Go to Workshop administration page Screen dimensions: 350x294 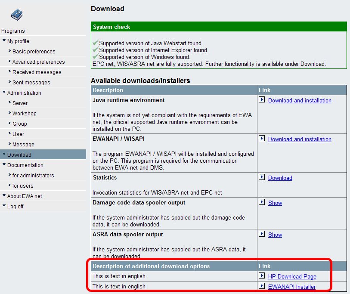tap(24, 114)
